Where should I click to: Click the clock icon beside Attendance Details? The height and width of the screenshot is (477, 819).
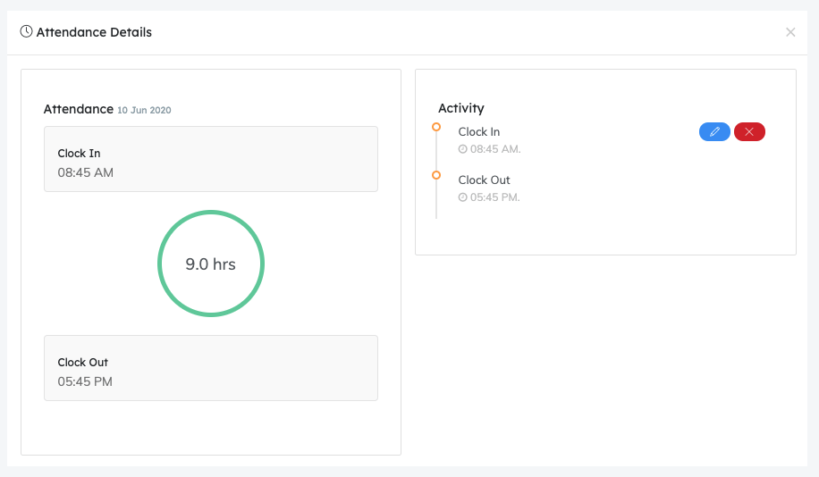click(27, 32)
